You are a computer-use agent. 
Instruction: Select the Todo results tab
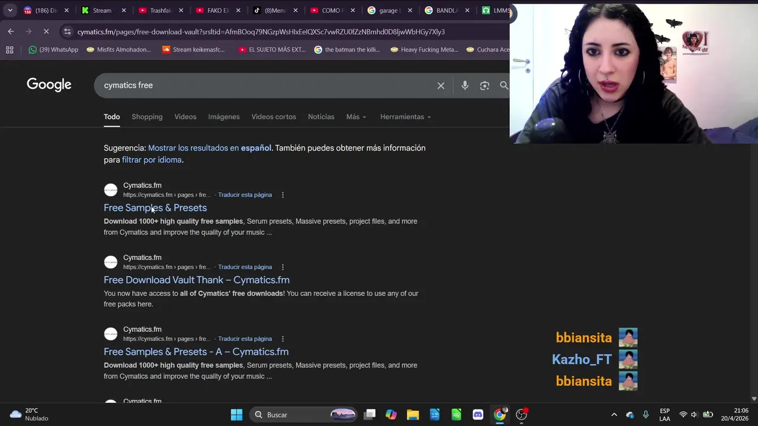[x=112, y=117]
